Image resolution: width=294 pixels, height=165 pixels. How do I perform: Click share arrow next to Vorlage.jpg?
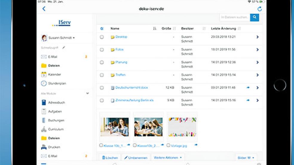click(x=196, y=145)
